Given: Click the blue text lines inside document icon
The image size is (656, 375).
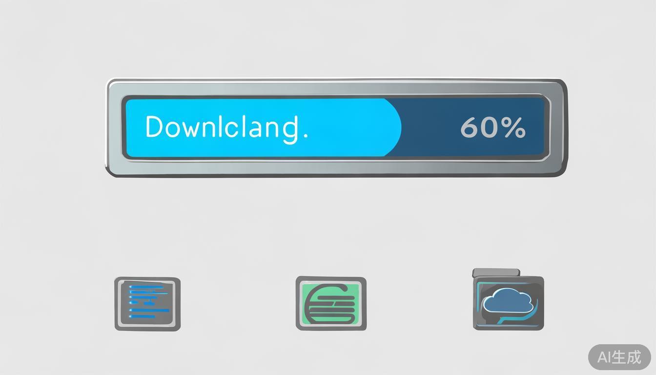Looking at the screenshot, I should pyautogui.click(x=148, y=301).
